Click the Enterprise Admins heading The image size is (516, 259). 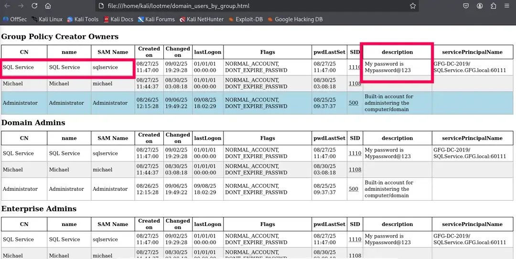point(39,209)
